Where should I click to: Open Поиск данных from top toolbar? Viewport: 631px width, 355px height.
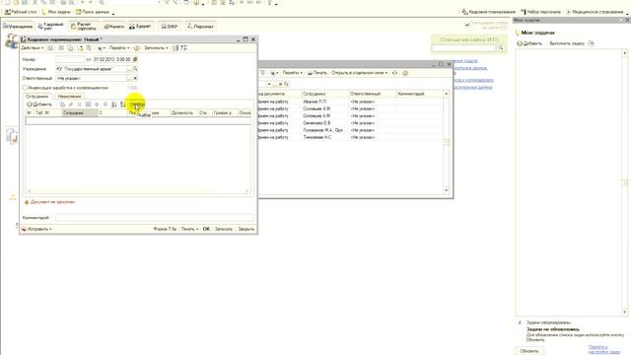tap(93, 12)
